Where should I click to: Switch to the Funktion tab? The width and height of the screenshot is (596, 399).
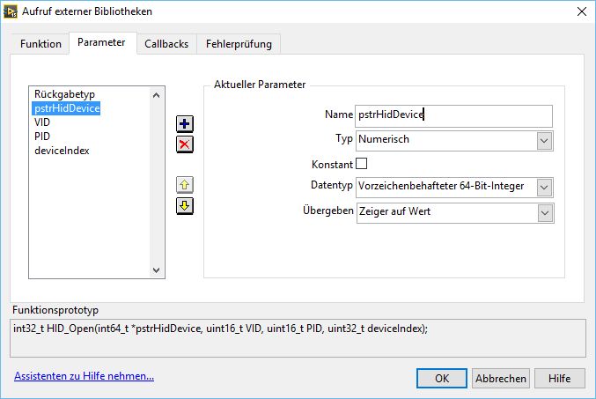pos(40,43)
